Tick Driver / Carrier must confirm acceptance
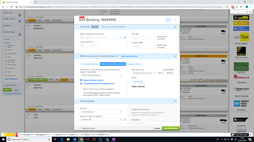The image size is (254, 142). (81, 89)
